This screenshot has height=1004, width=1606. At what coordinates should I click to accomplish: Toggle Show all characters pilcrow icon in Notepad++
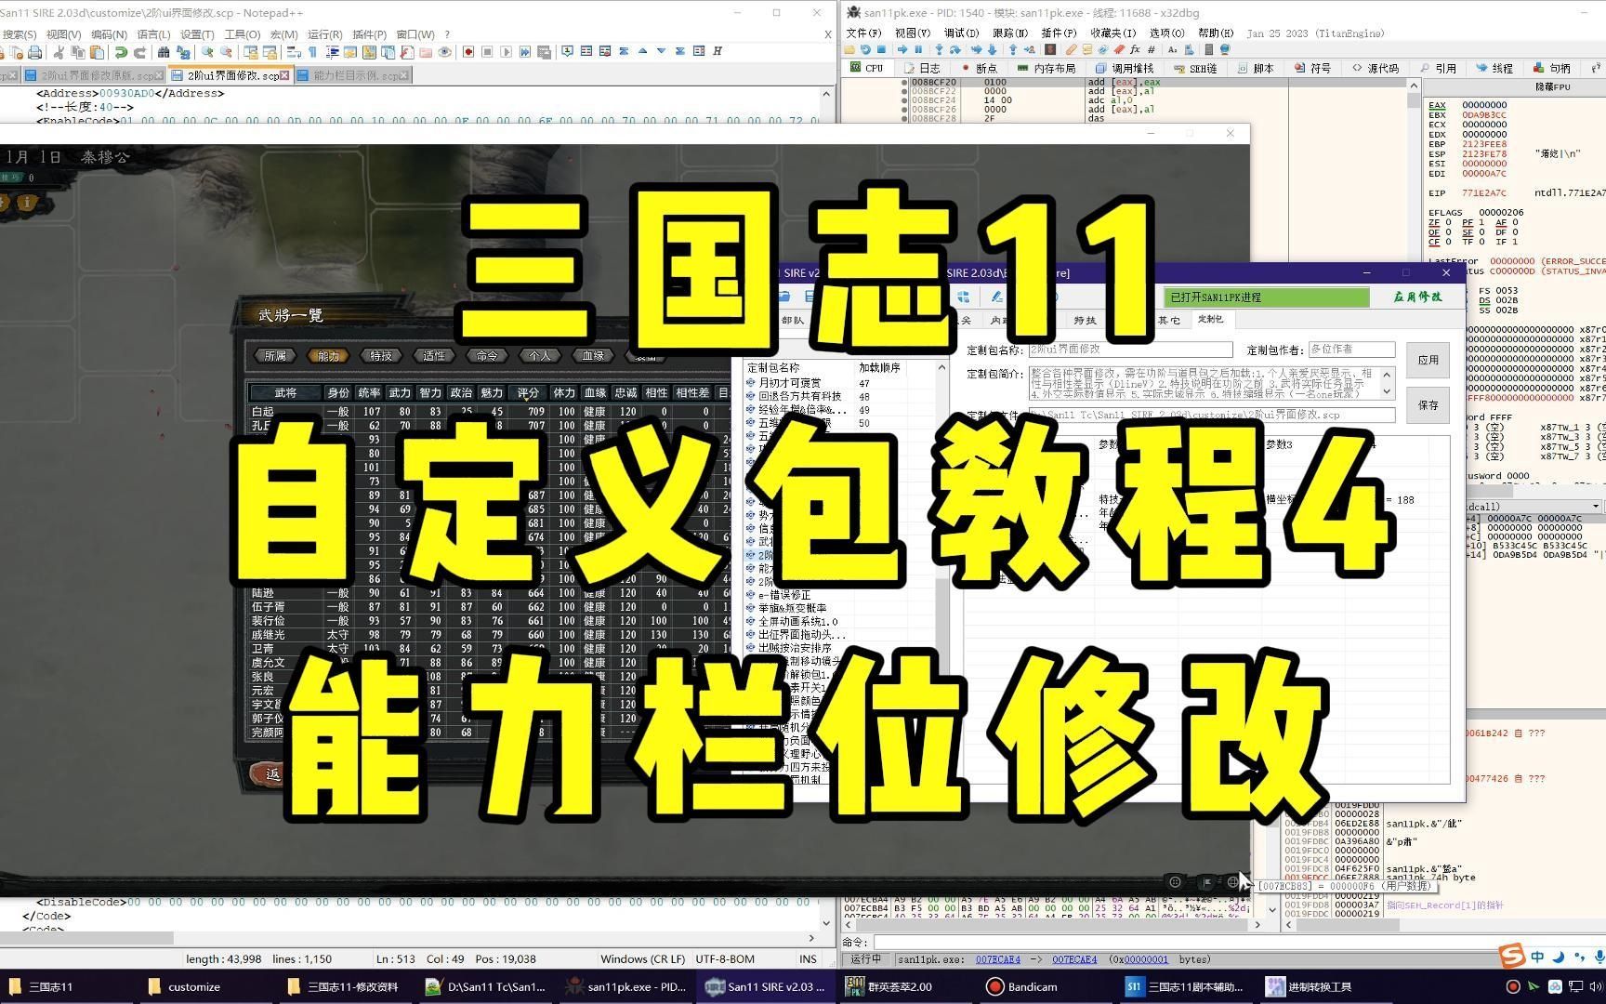312,52
